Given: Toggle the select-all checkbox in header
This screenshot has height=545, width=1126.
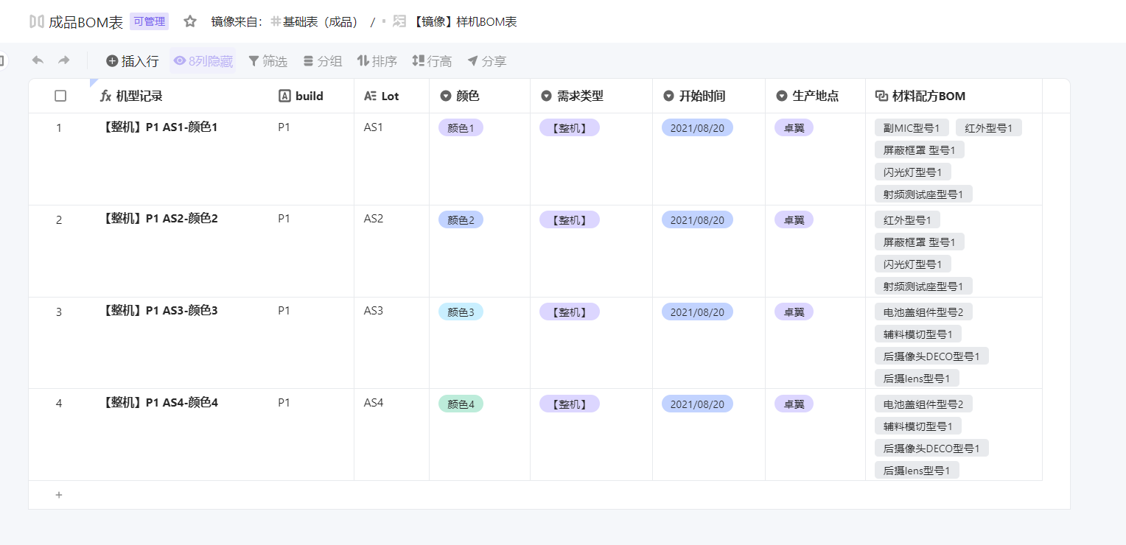Looking at the screenshot, I should coord(60,96).
